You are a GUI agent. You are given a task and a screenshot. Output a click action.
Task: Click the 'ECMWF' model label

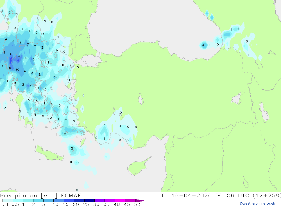[x=71, y=196]
